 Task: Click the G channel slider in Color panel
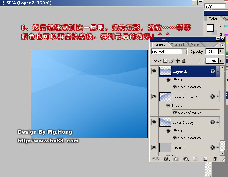point(226,35)
